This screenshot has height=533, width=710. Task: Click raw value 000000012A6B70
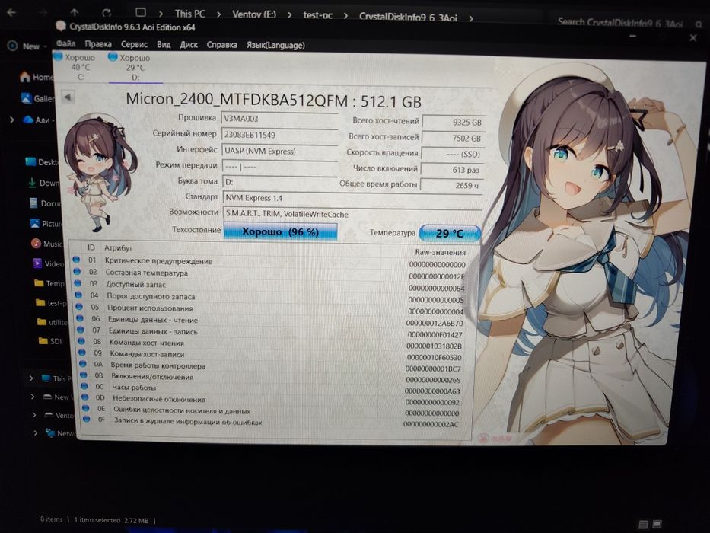click(435, 323)
